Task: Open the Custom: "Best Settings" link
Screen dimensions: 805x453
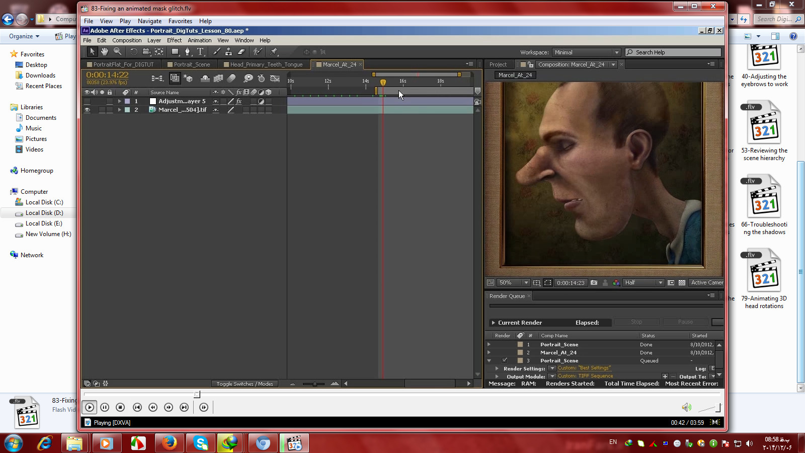Action: coord(584,368)
